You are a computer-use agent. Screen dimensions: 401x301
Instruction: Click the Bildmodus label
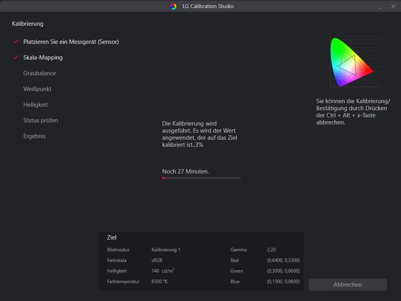click(118, 250)
